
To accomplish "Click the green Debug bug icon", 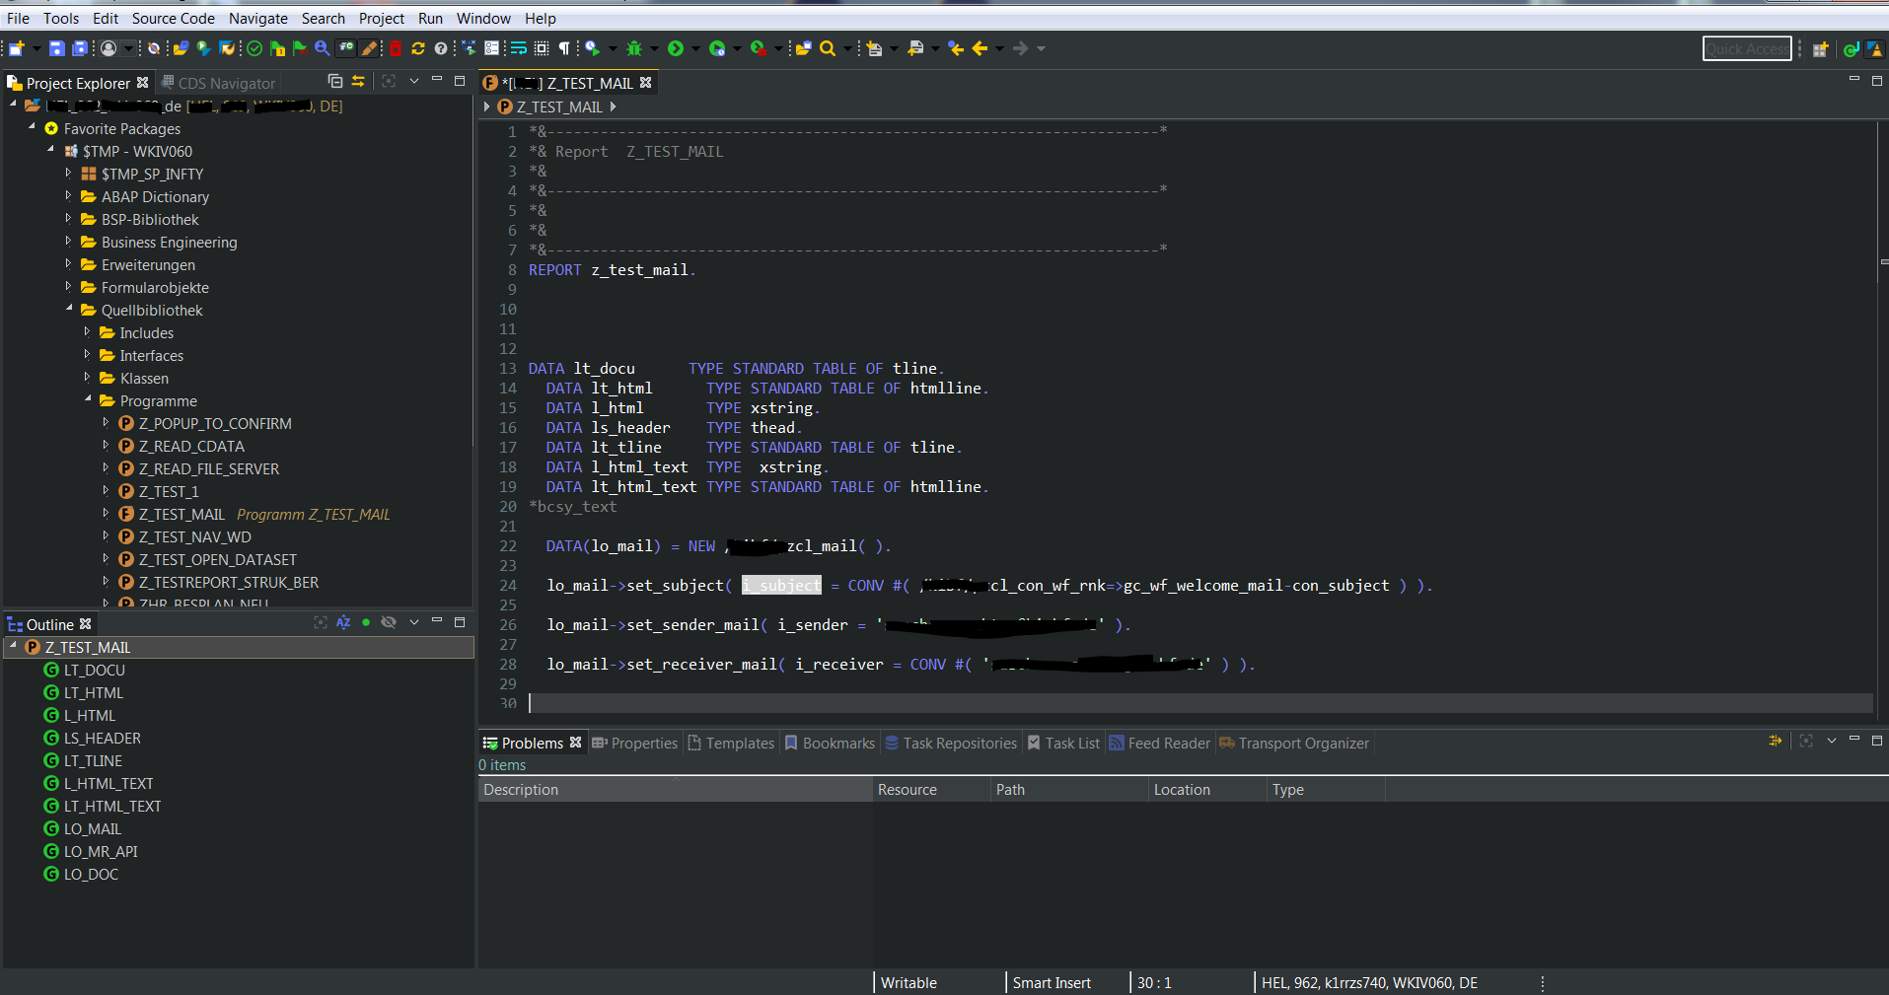I will click(634, 48).
